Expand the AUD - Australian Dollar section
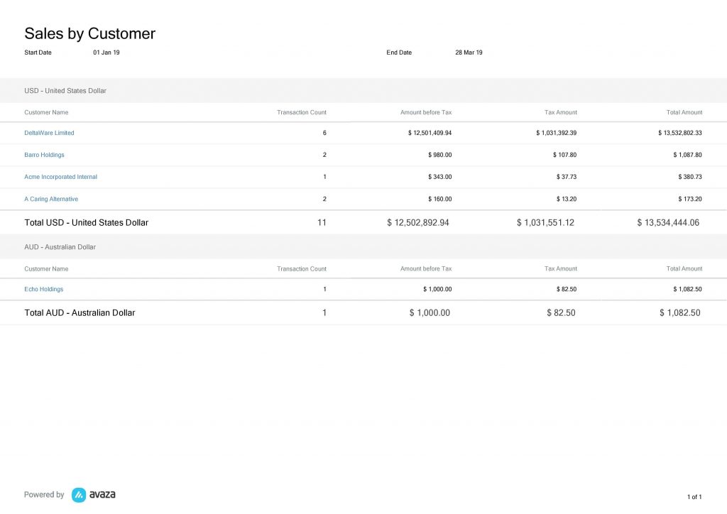Screen dimensions: 727x514 pyautogui.click(x=60, y=246)
